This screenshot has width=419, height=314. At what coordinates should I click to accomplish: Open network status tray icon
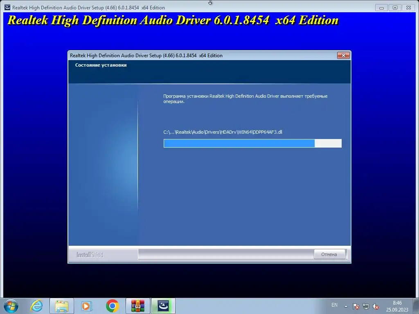tap(365, 306)
